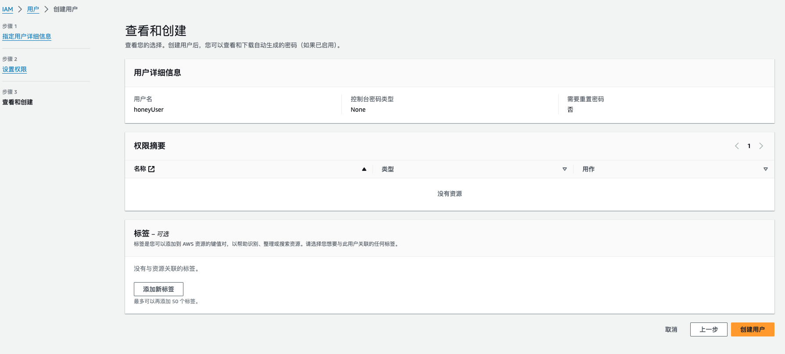Screen dimensions: 785x354
Task: Return to step 1 指定用户详细信息
Action: (27, 36)
